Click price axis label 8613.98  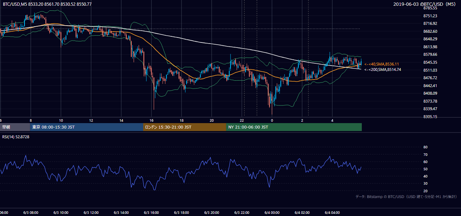point(430,47)
